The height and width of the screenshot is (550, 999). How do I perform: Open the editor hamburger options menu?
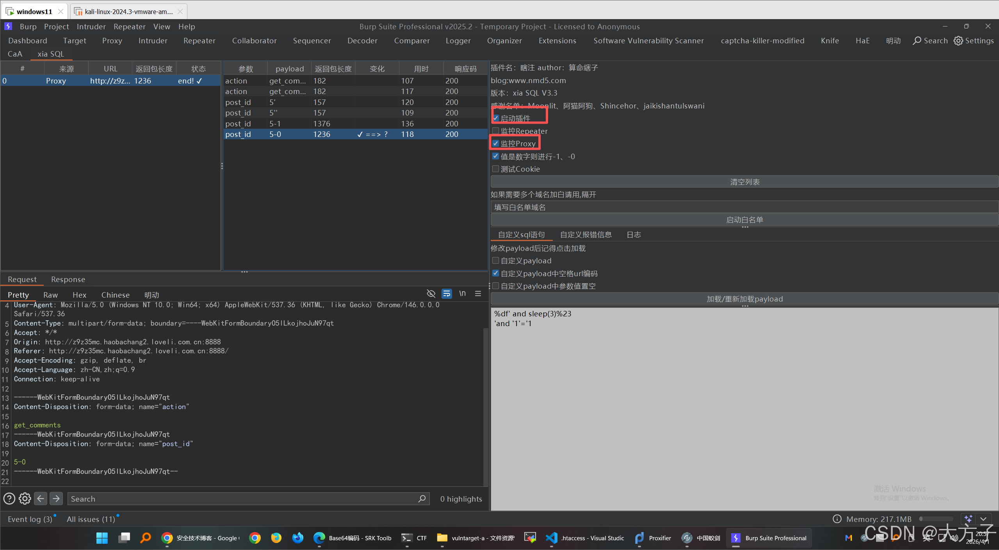tap(478, 294)
